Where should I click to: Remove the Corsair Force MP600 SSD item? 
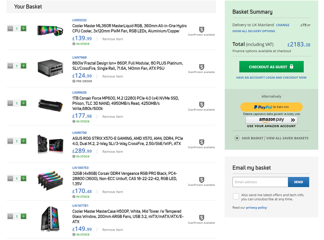pos(113,117)
